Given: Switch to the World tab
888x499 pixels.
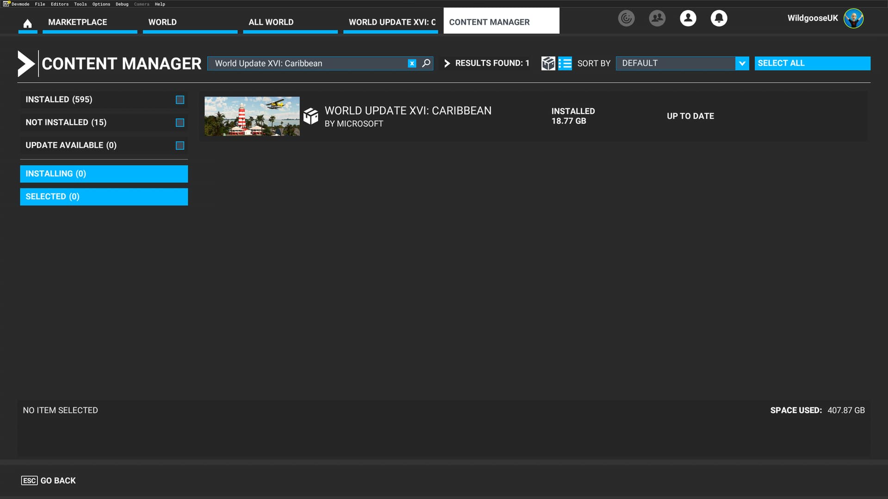Looking at the screenshot, I should pyautogui.click(x=190, y=22).
